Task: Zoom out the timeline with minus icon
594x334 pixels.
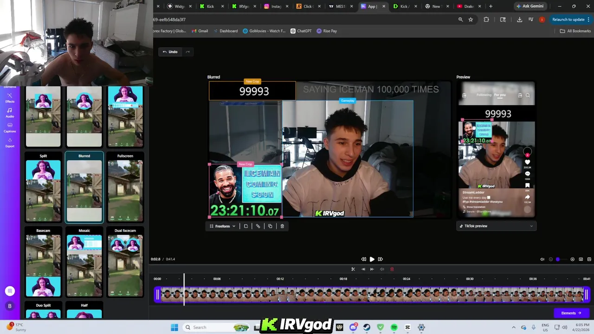Action: 551,259
